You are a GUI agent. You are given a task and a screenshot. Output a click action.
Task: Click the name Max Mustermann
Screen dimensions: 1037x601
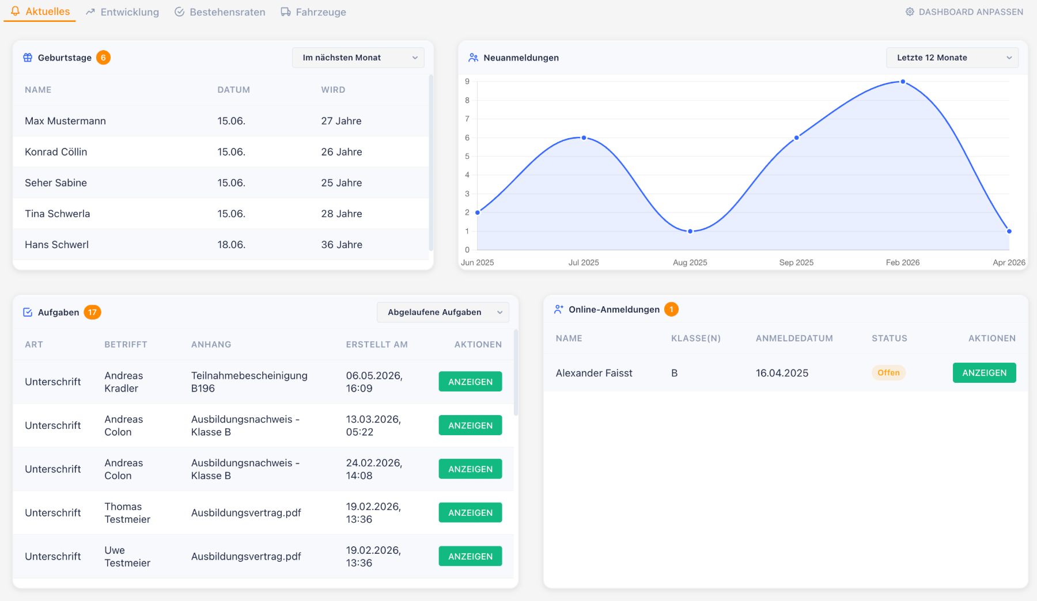[x=65, y=121]
